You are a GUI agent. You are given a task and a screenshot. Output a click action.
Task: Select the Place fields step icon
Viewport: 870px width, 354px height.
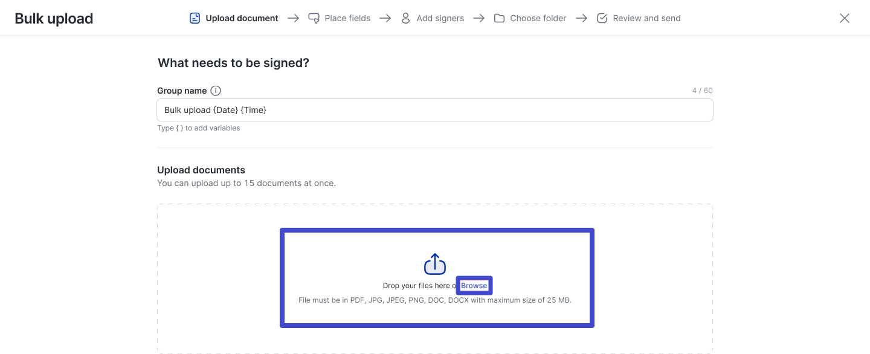(x=314, y=18)
